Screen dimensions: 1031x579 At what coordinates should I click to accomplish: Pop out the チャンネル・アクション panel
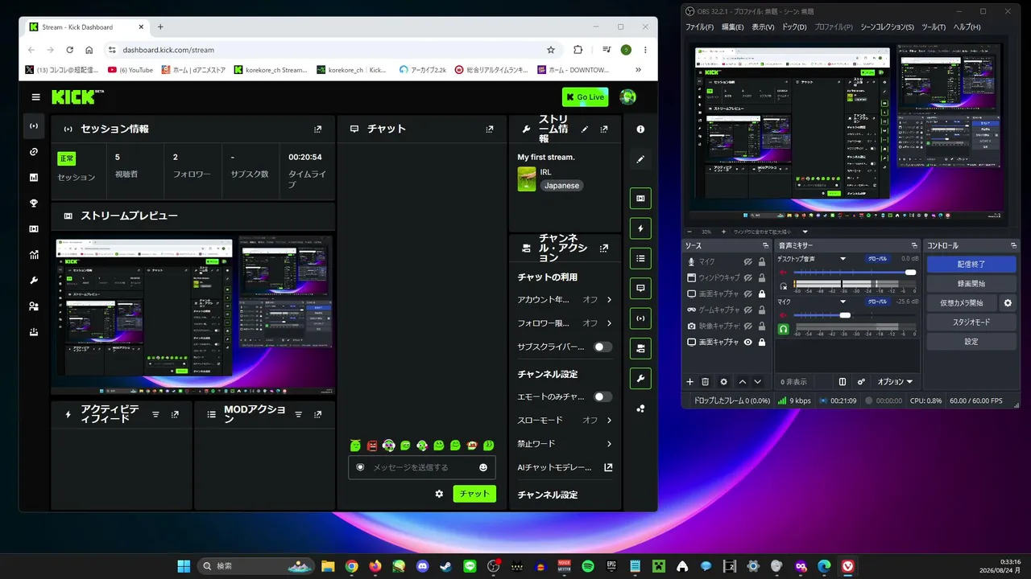604,248
